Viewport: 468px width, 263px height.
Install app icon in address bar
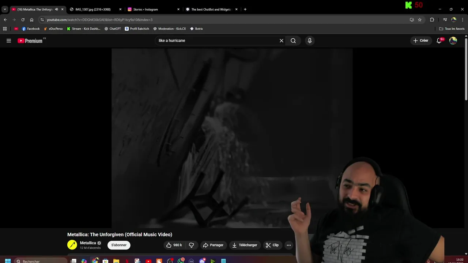point(412,20)
